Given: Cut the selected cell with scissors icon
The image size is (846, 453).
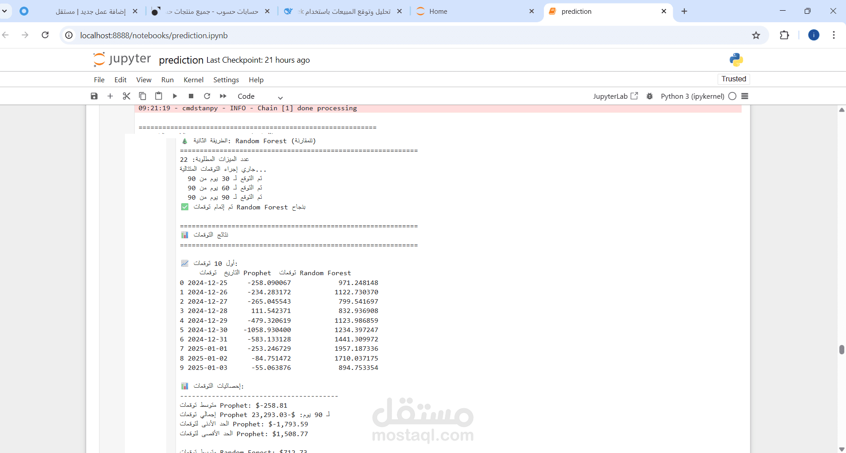Looking at the screenshot, I should pos(127,96).
